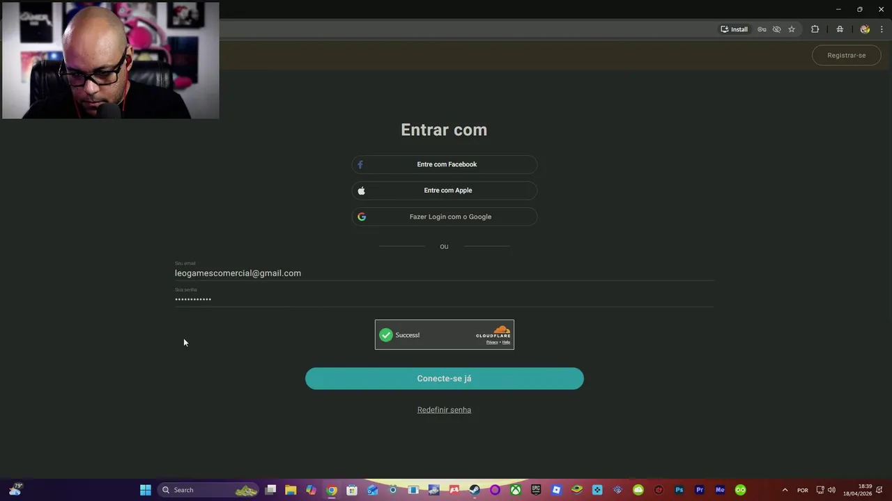Viewport: 892px width, 501px height.
Task: Open Task View on the taskbar
Action: coord(270,490)
